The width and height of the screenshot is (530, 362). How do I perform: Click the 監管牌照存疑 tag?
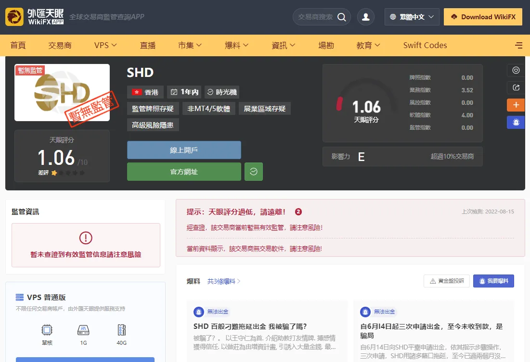(x=153, y=109)
